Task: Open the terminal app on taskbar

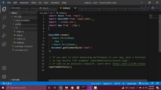Action: click(84, 88)
